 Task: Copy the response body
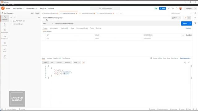coord(185,62)
